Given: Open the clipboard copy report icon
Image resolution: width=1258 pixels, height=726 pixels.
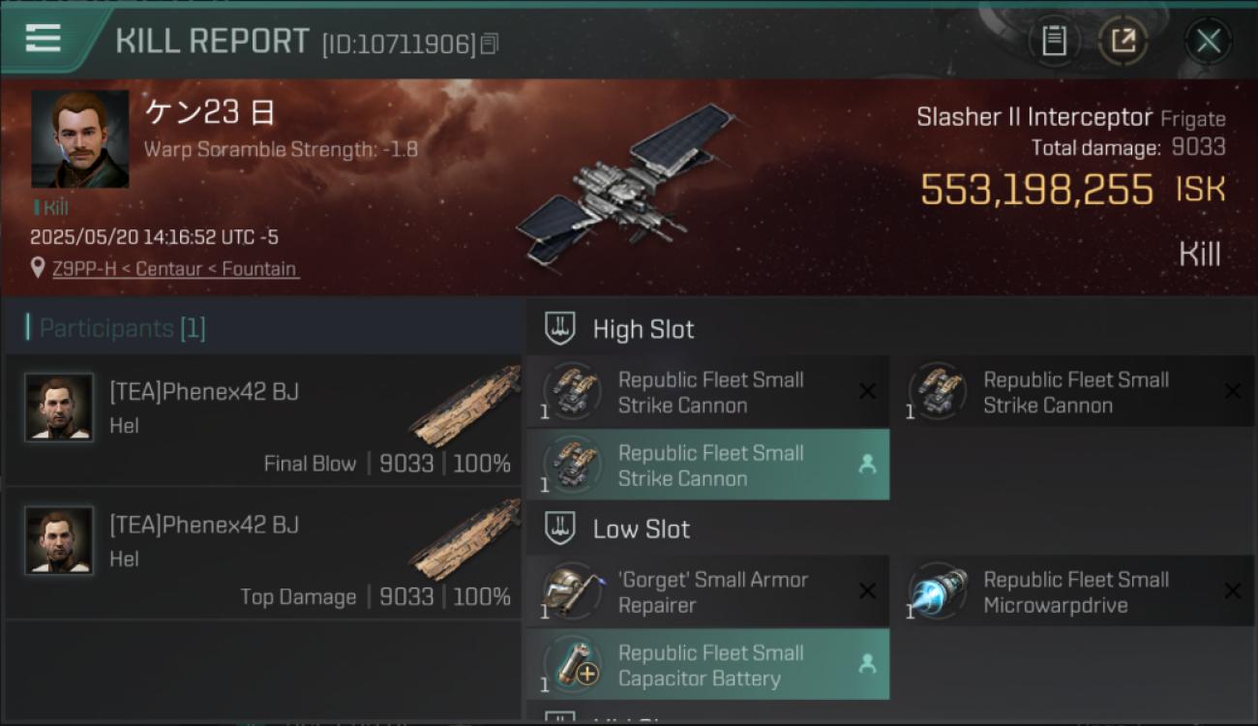Looking at the screenshot, I should pyautogui.click(x=1054, y=41).
